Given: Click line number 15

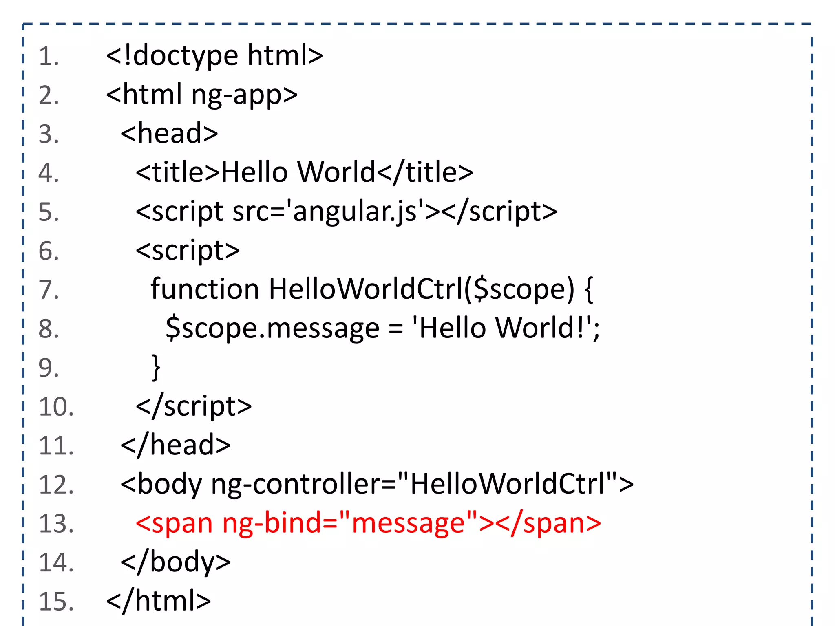Looking at the screenshot, I should 56,602.
